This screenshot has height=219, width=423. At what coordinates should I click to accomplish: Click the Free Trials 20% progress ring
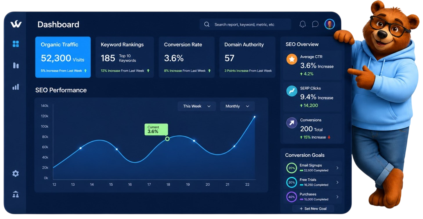pyautogui.click(x=291, y=182)
